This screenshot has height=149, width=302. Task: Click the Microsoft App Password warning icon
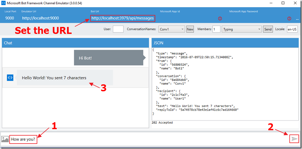click(289, 18)
